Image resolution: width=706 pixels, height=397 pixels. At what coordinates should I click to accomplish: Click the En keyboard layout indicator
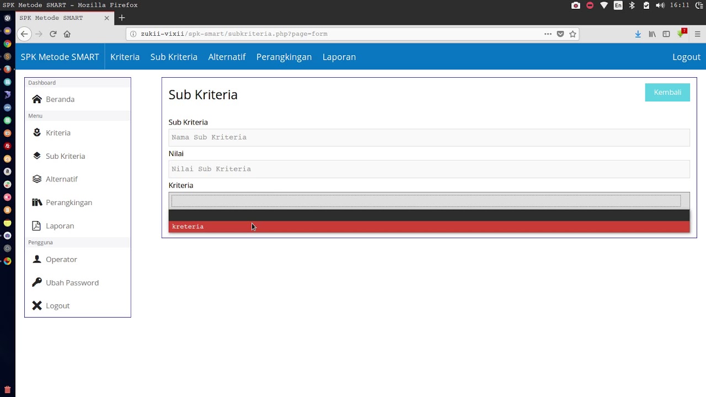[618, 5]
